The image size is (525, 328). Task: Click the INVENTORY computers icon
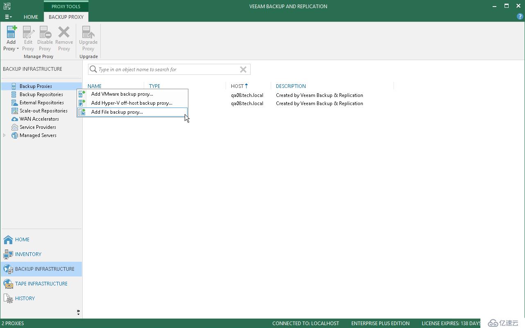(8, 254)
